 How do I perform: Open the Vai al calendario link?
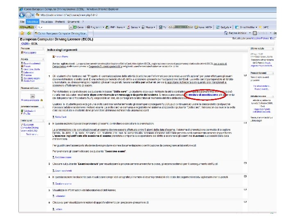tap(262, 86)
